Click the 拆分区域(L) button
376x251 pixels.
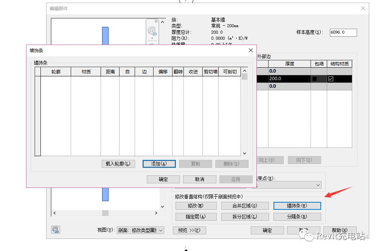245,217
